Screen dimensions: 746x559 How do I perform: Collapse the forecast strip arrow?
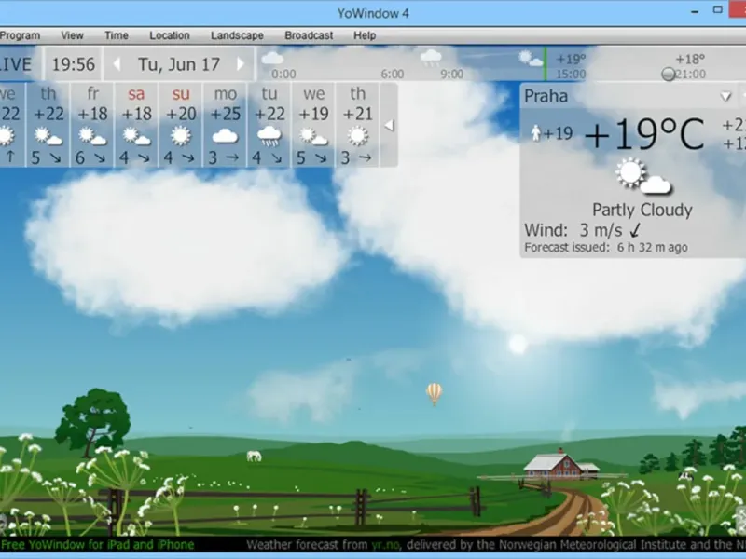pos(389,126)
